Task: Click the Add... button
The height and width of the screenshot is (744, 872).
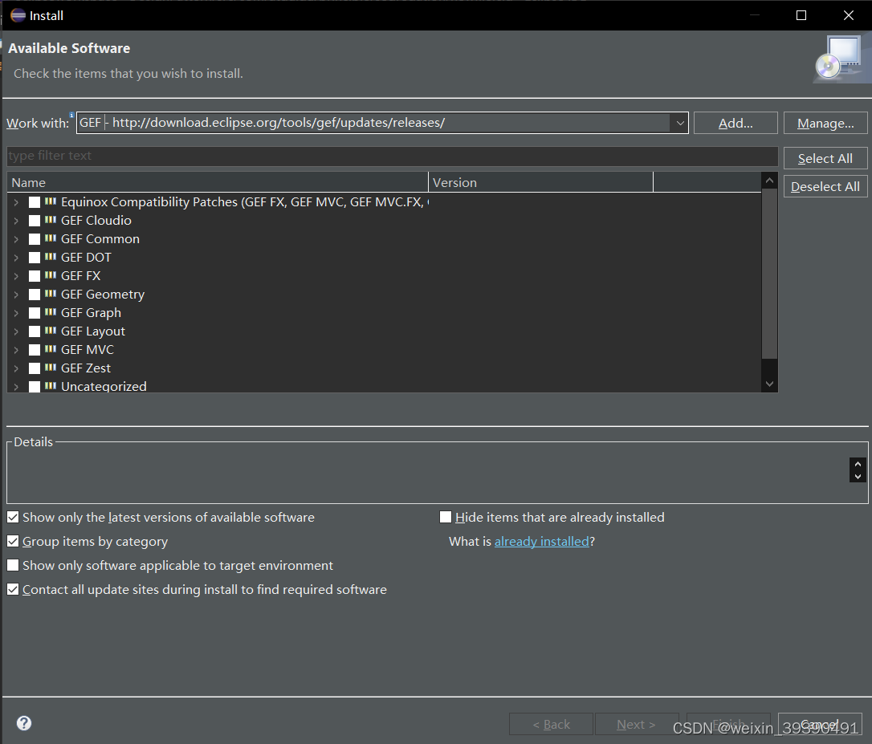Action: coord(735,123)
